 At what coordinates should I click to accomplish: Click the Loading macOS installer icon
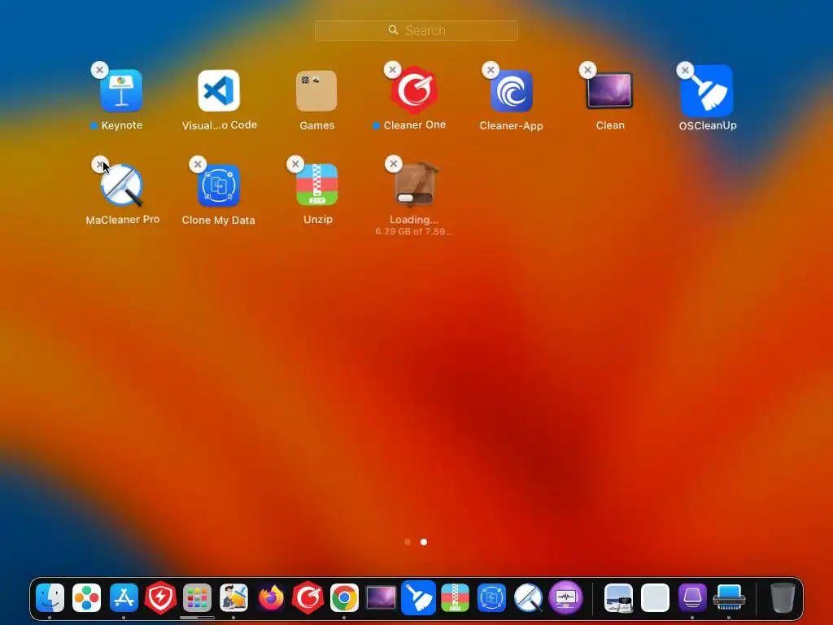(x=415, y=185)
